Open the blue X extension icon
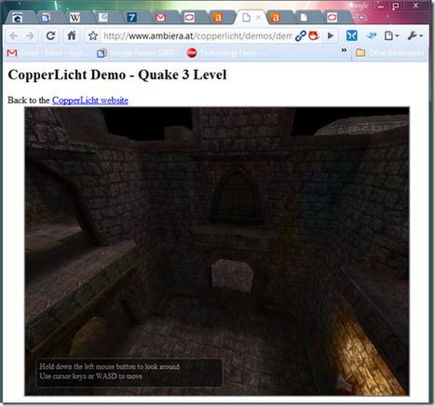Screen dimensions: 435x406 [352, 36]
